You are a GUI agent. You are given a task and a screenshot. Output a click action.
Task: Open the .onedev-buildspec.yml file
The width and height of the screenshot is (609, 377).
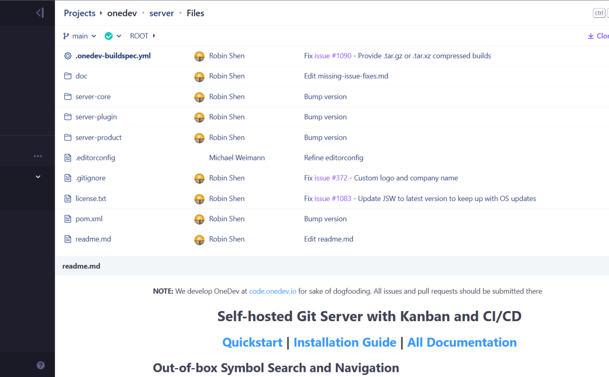pos(113,56)
